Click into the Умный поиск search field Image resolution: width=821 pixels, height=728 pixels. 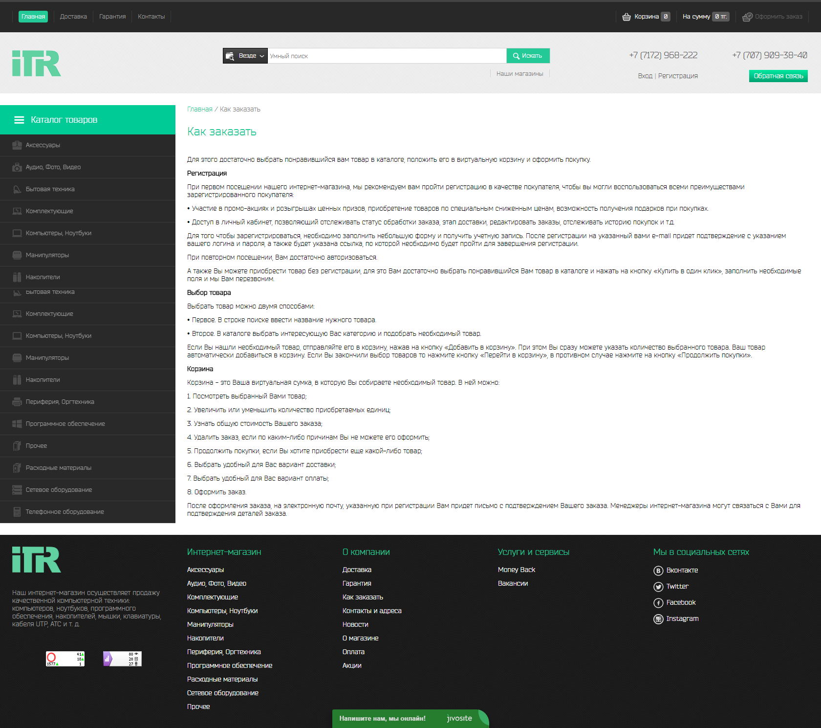[x=387, y=56]
